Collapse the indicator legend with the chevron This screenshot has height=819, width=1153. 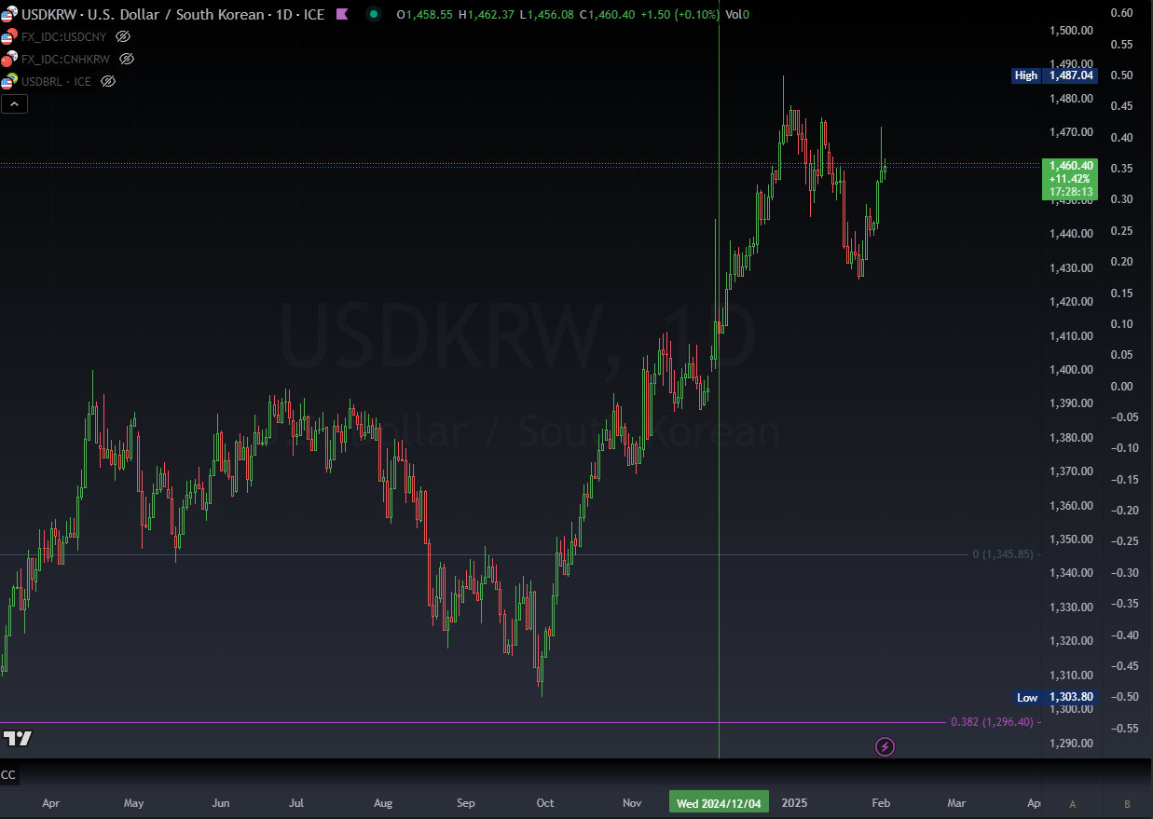tap(14, 103)
